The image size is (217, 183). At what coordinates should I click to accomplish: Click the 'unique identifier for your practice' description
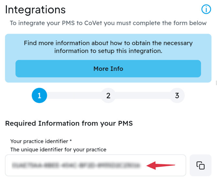pos(58,149)
